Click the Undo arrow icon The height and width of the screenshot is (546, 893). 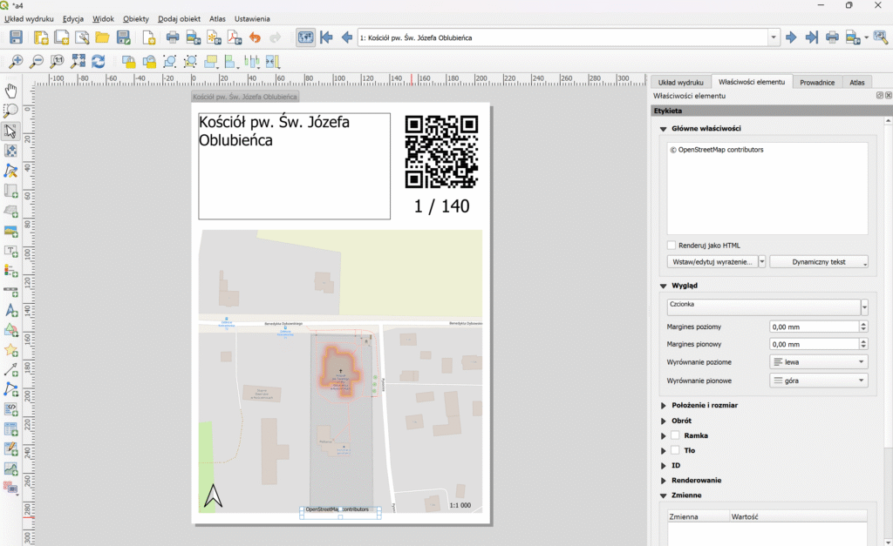255,37
